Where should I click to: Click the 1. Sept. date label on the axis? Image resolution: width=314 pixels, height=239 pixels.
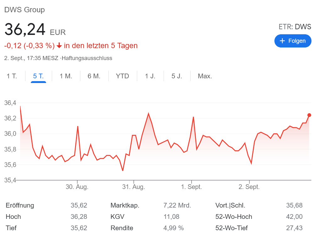tap(191, 187)
